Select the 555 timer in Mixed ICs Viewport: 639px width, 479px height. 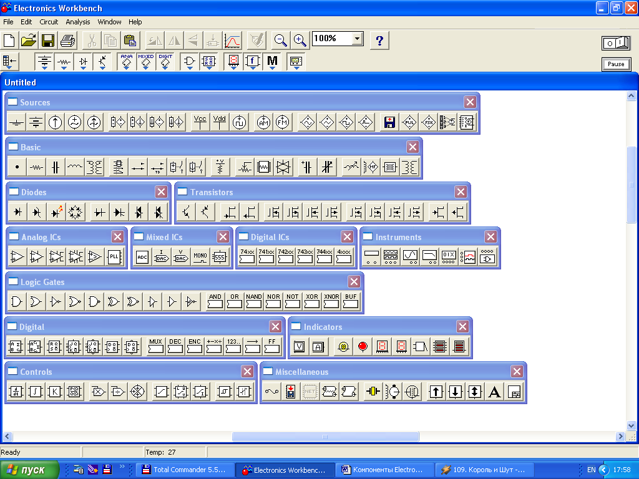coord(220,256)
